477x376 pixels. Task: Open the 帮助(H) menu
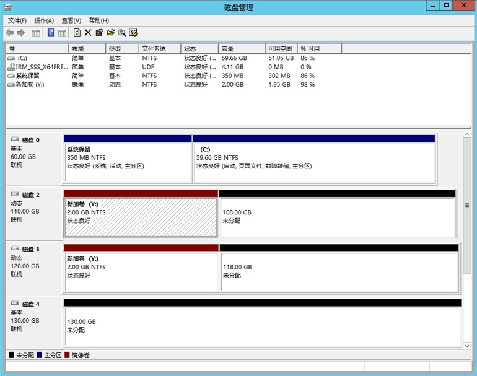[99, 20]
